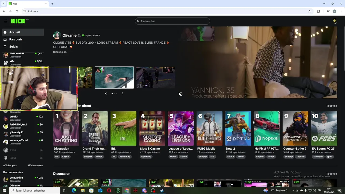Show hidden system tray icons
This screenshot has width=345, height=194.
pos(293,190)
